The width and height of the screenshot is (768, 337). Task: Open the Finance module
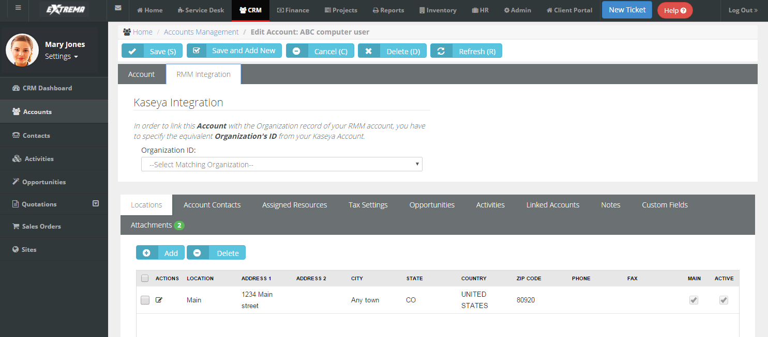pyautogui.click(x=293, y=10)
